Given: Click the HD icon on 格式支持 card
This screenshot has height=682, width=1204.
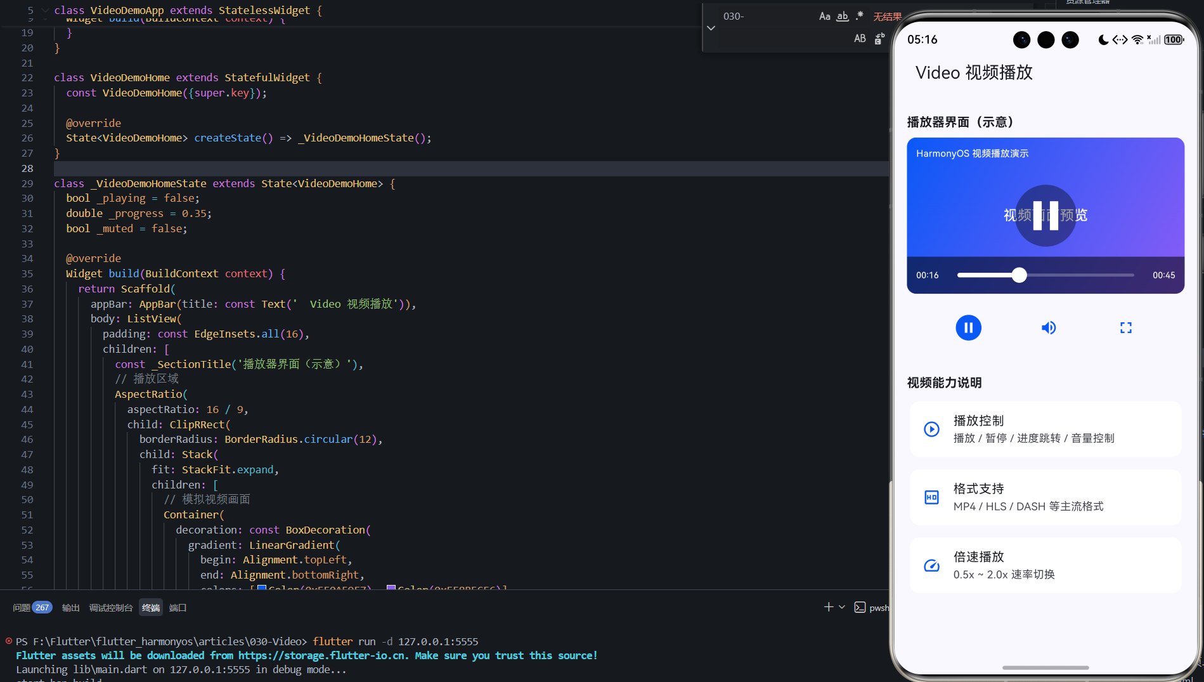Looking at the screenshot, I should point(931,497).
